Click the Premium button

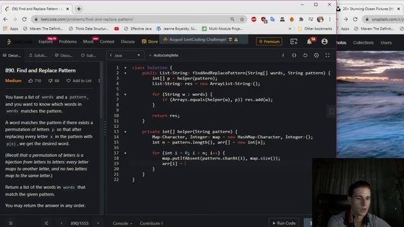coord(269,42)
